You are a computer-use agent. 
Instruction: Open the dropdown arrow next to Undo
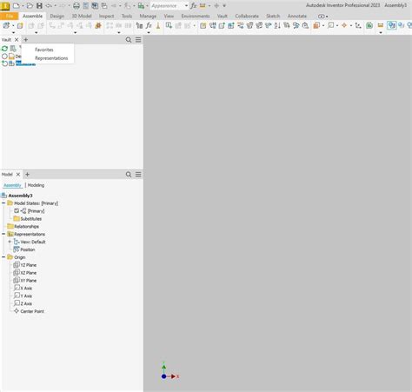click(x=55, y=5)
